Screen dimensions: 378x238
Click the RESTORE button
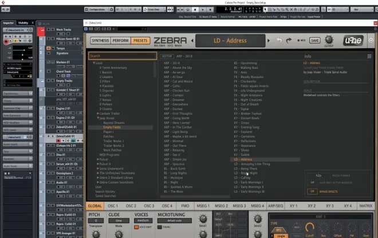tap(167, 56)
